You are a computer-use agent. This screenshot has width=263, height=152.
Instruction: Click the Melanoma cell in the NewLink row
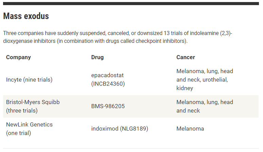(190, 129)
